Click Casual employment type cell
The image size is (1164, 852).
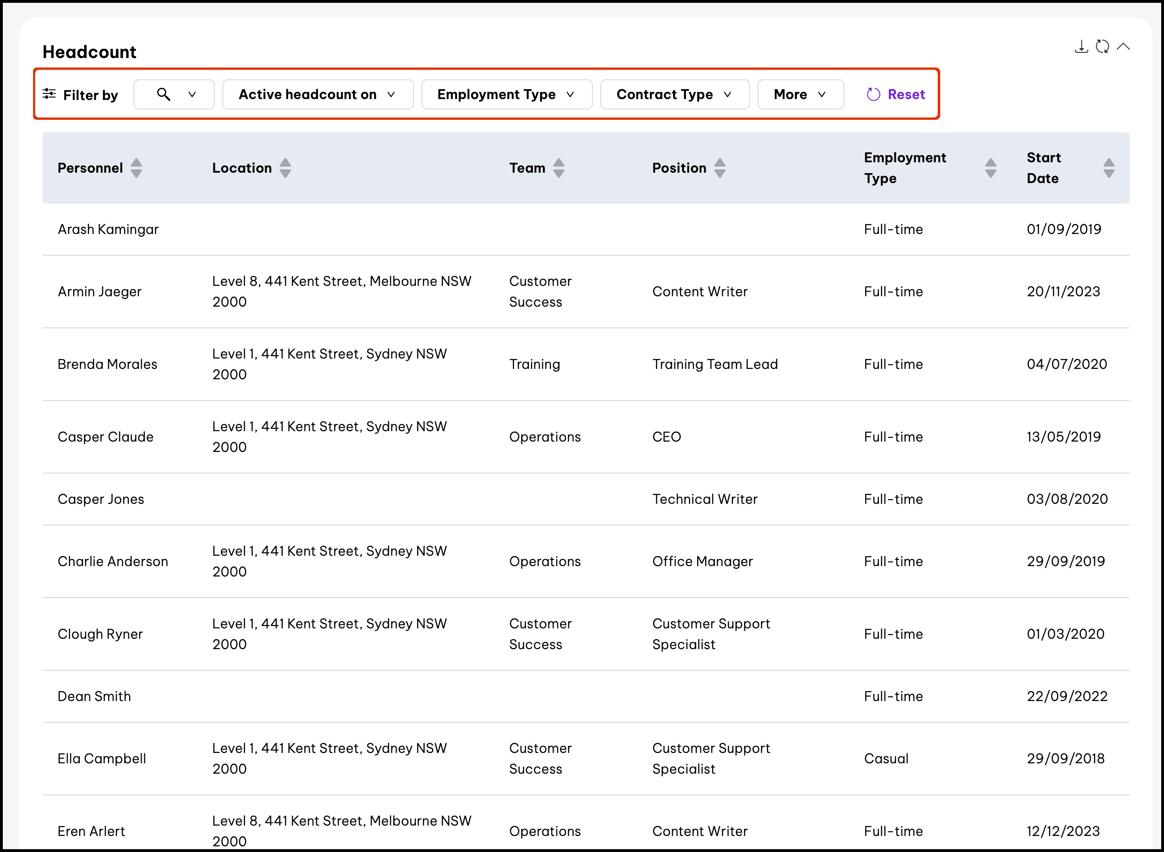tap(886, 759)
